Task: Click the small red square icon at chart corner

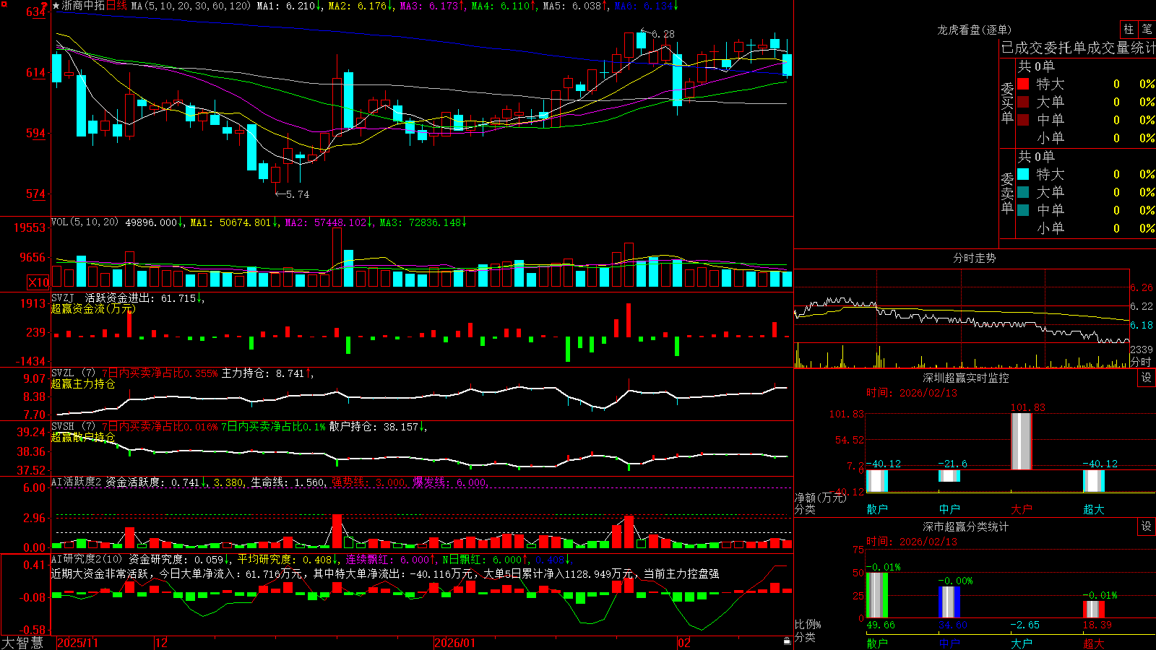Action: 3,4
